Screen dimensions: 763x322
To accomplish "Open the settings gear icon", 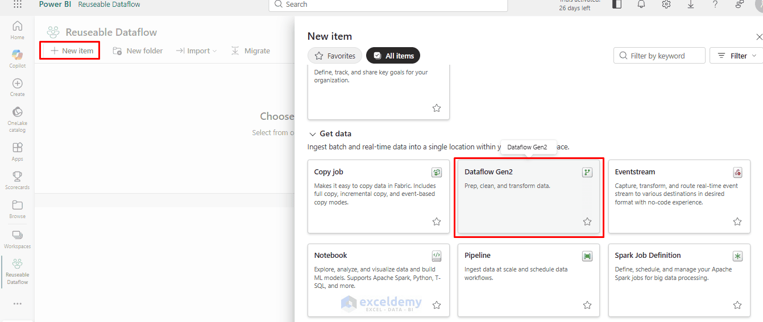I will coord(666,4).
